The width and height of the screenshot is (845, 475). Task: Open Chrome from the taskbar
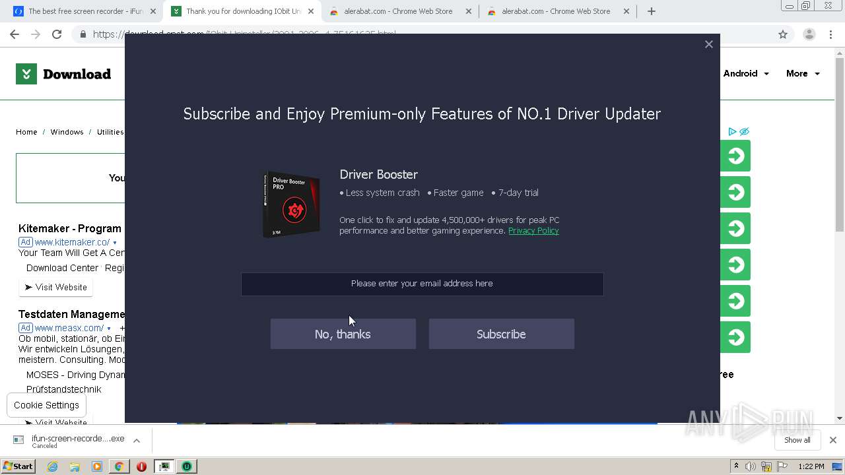coord(119,466)
